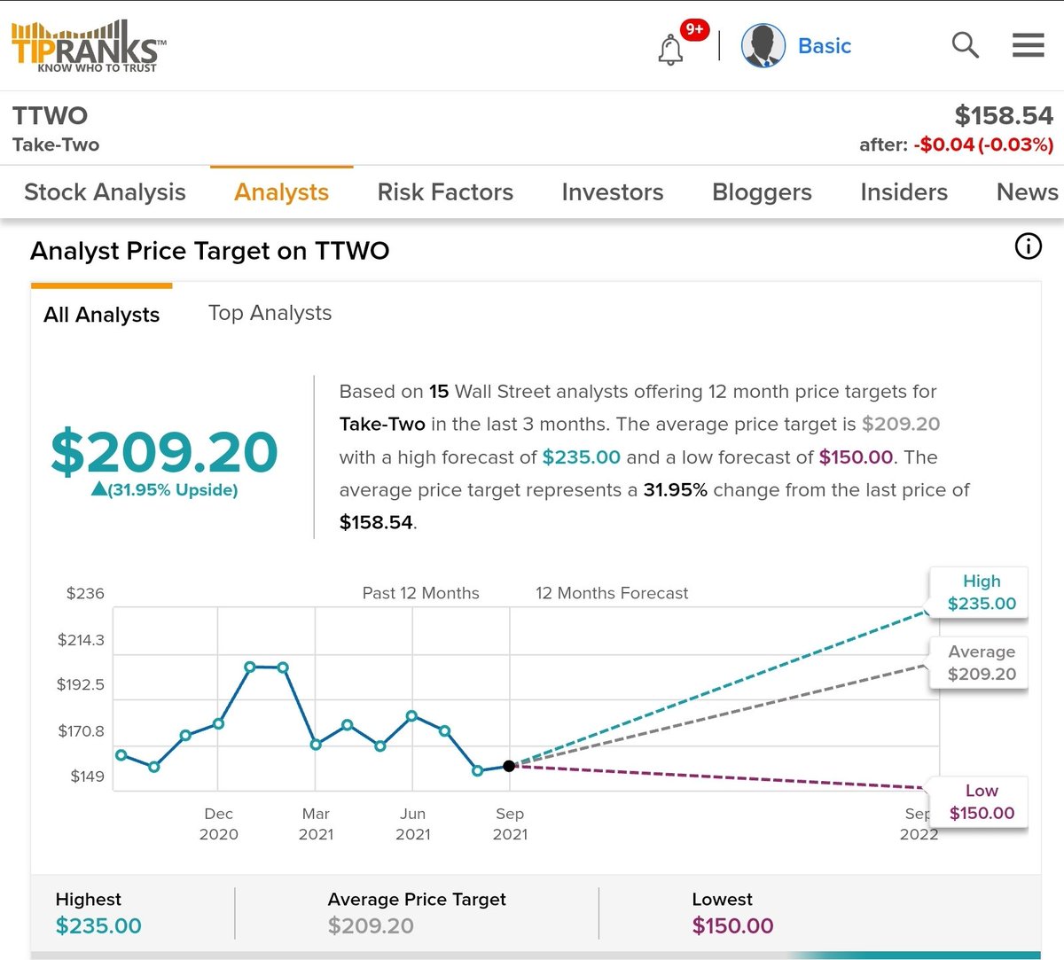The width and height of the screenshot is (1064, 960).
Task: Click the $235.00 high forecast in the paragraph
Action: (582, 457)
